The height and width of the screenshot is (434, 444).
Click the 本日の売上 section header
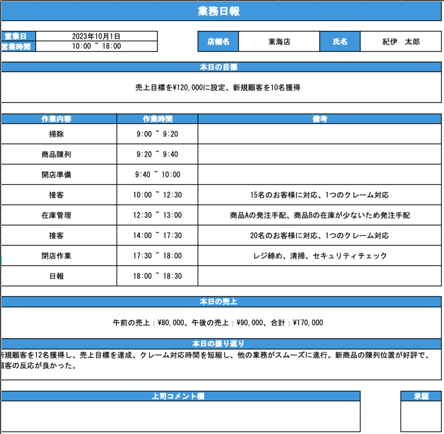(x=221, y=302)
